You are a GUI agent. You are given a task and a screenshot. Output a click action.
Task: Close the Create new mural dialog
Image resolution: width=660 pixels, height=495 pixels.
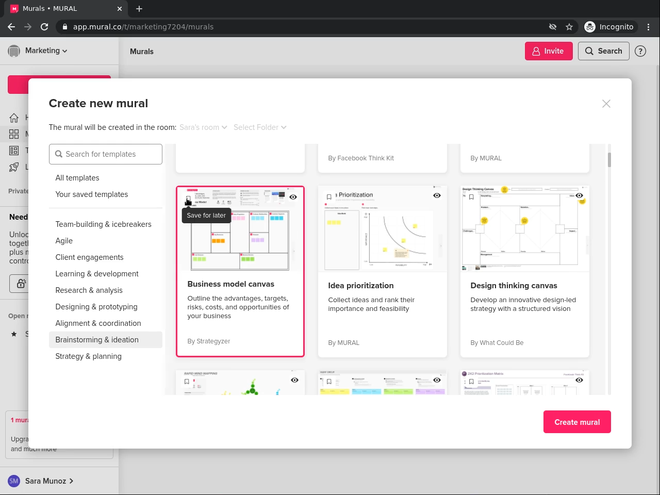click(x=606, y=104)
